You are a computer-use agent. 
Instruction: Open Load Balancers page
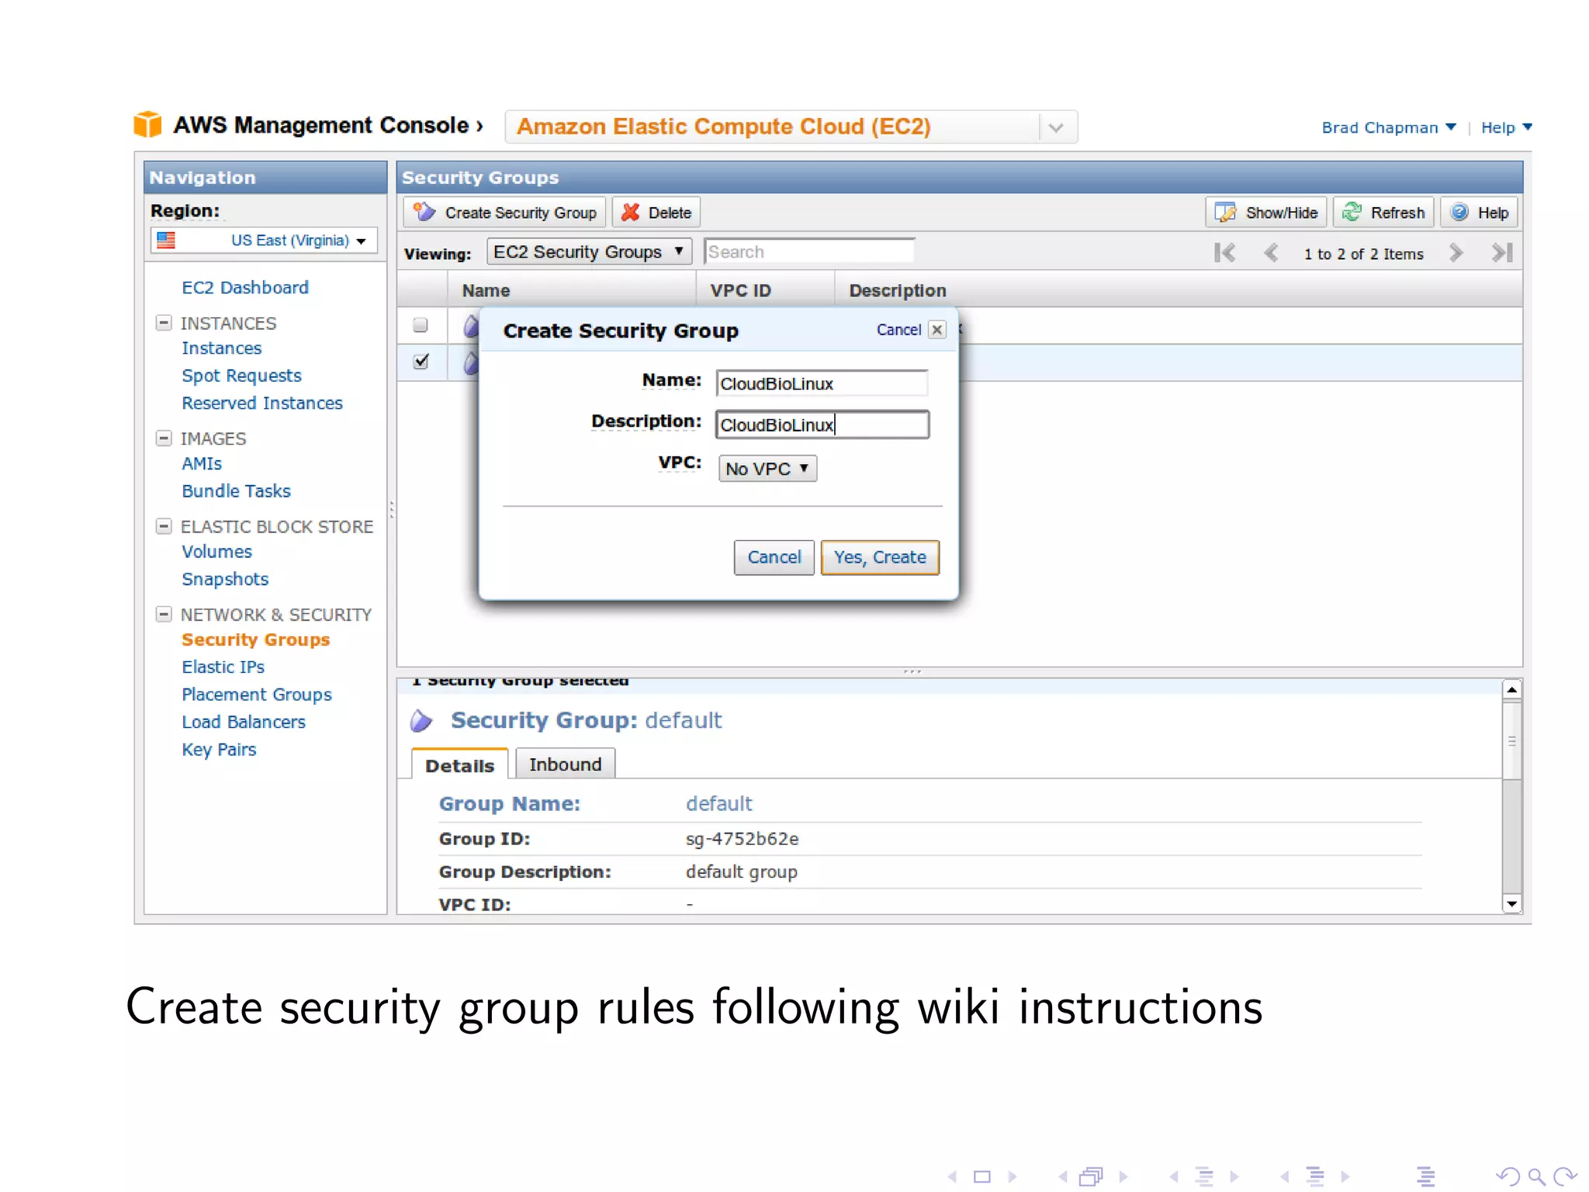pyautogui.click(x=244, y=722)
